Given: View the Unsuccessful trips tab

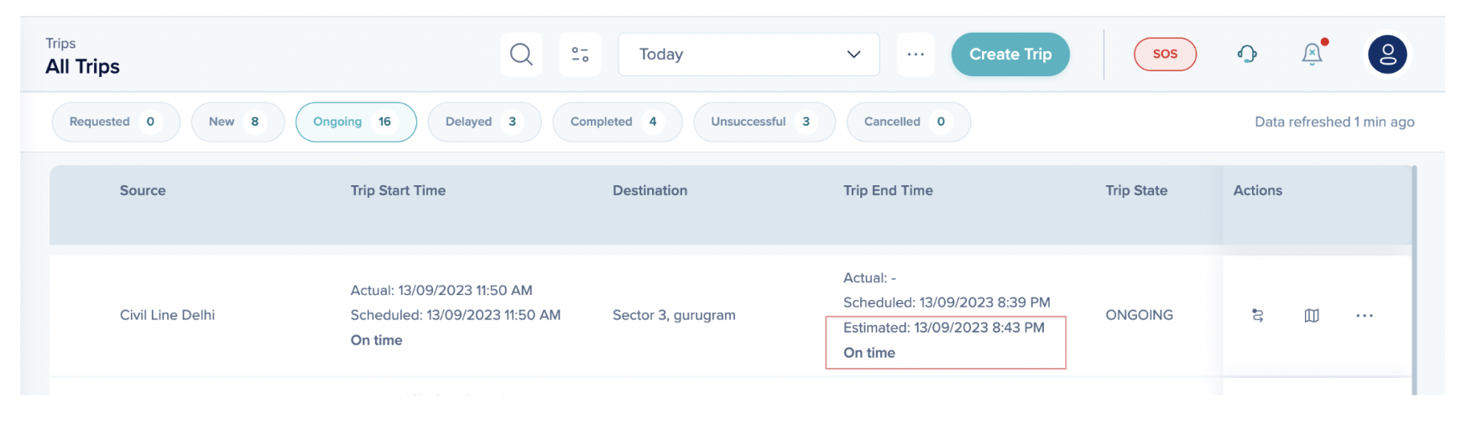Looking at the screenshot, I should pyautogui.click(x=764, y=122).
